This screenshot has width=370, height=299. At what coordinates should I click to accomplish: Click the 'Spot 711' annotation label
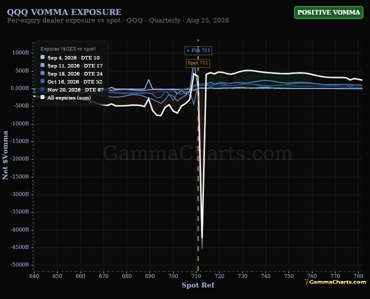pos(197,63)
